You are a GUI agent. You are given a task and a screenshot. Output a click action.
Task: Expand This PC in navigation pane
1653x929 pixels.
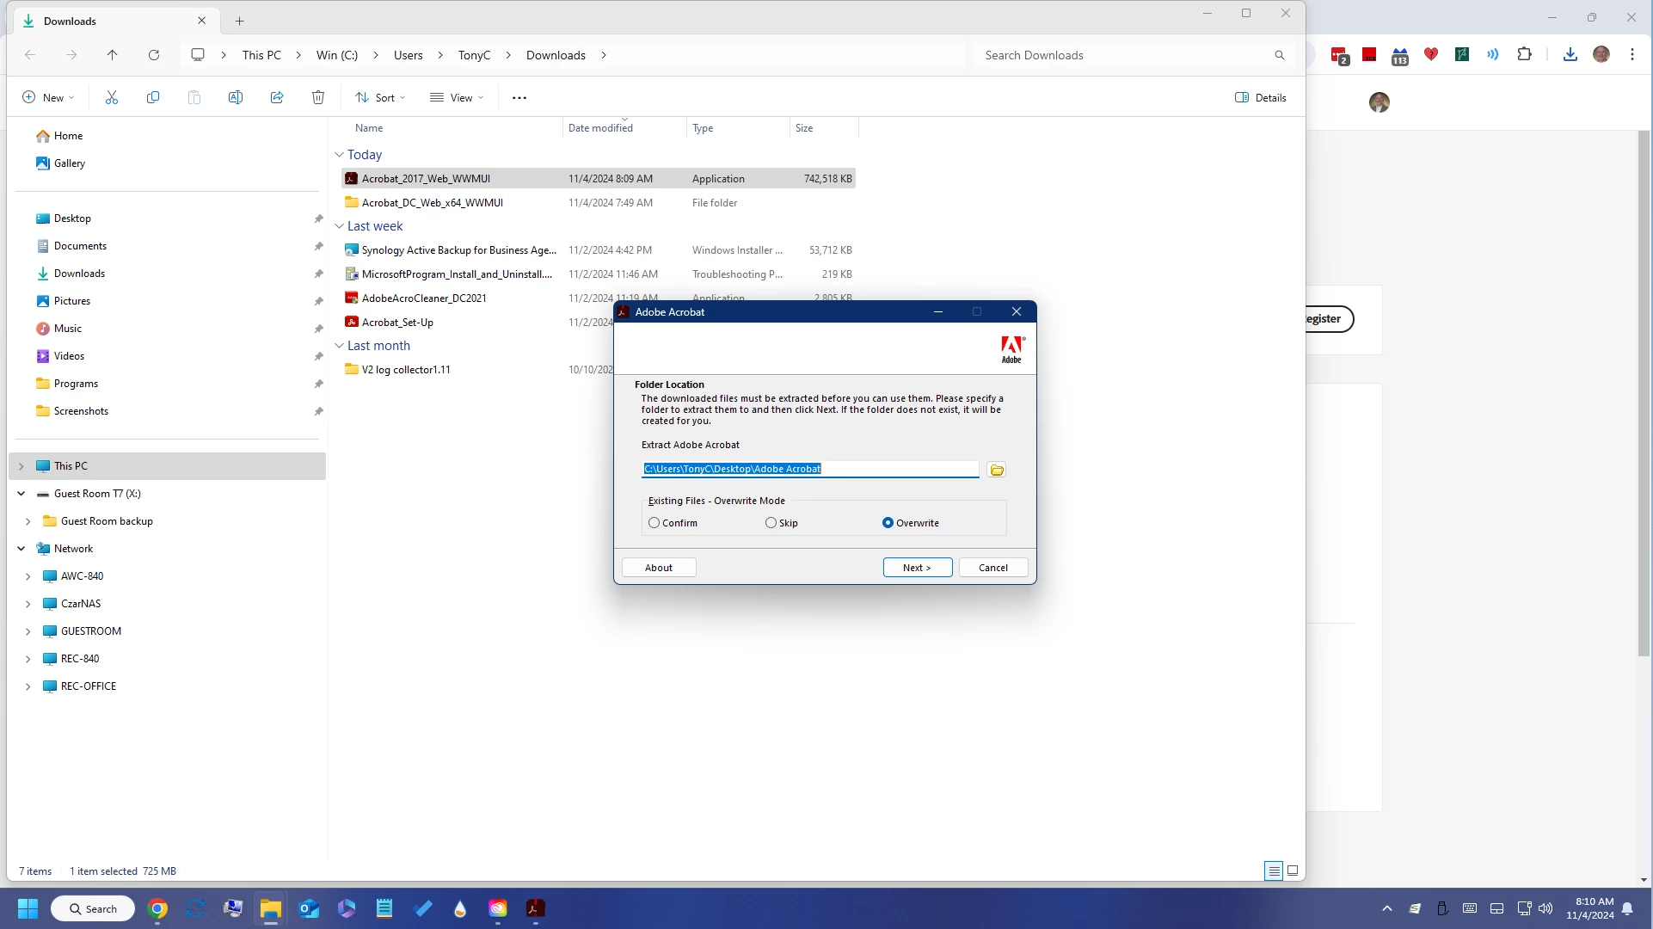click(x=22, y=466)
